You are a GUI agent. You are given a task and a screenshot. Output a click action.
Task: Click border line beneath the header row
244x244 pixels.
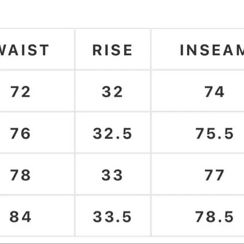[122, 70]
